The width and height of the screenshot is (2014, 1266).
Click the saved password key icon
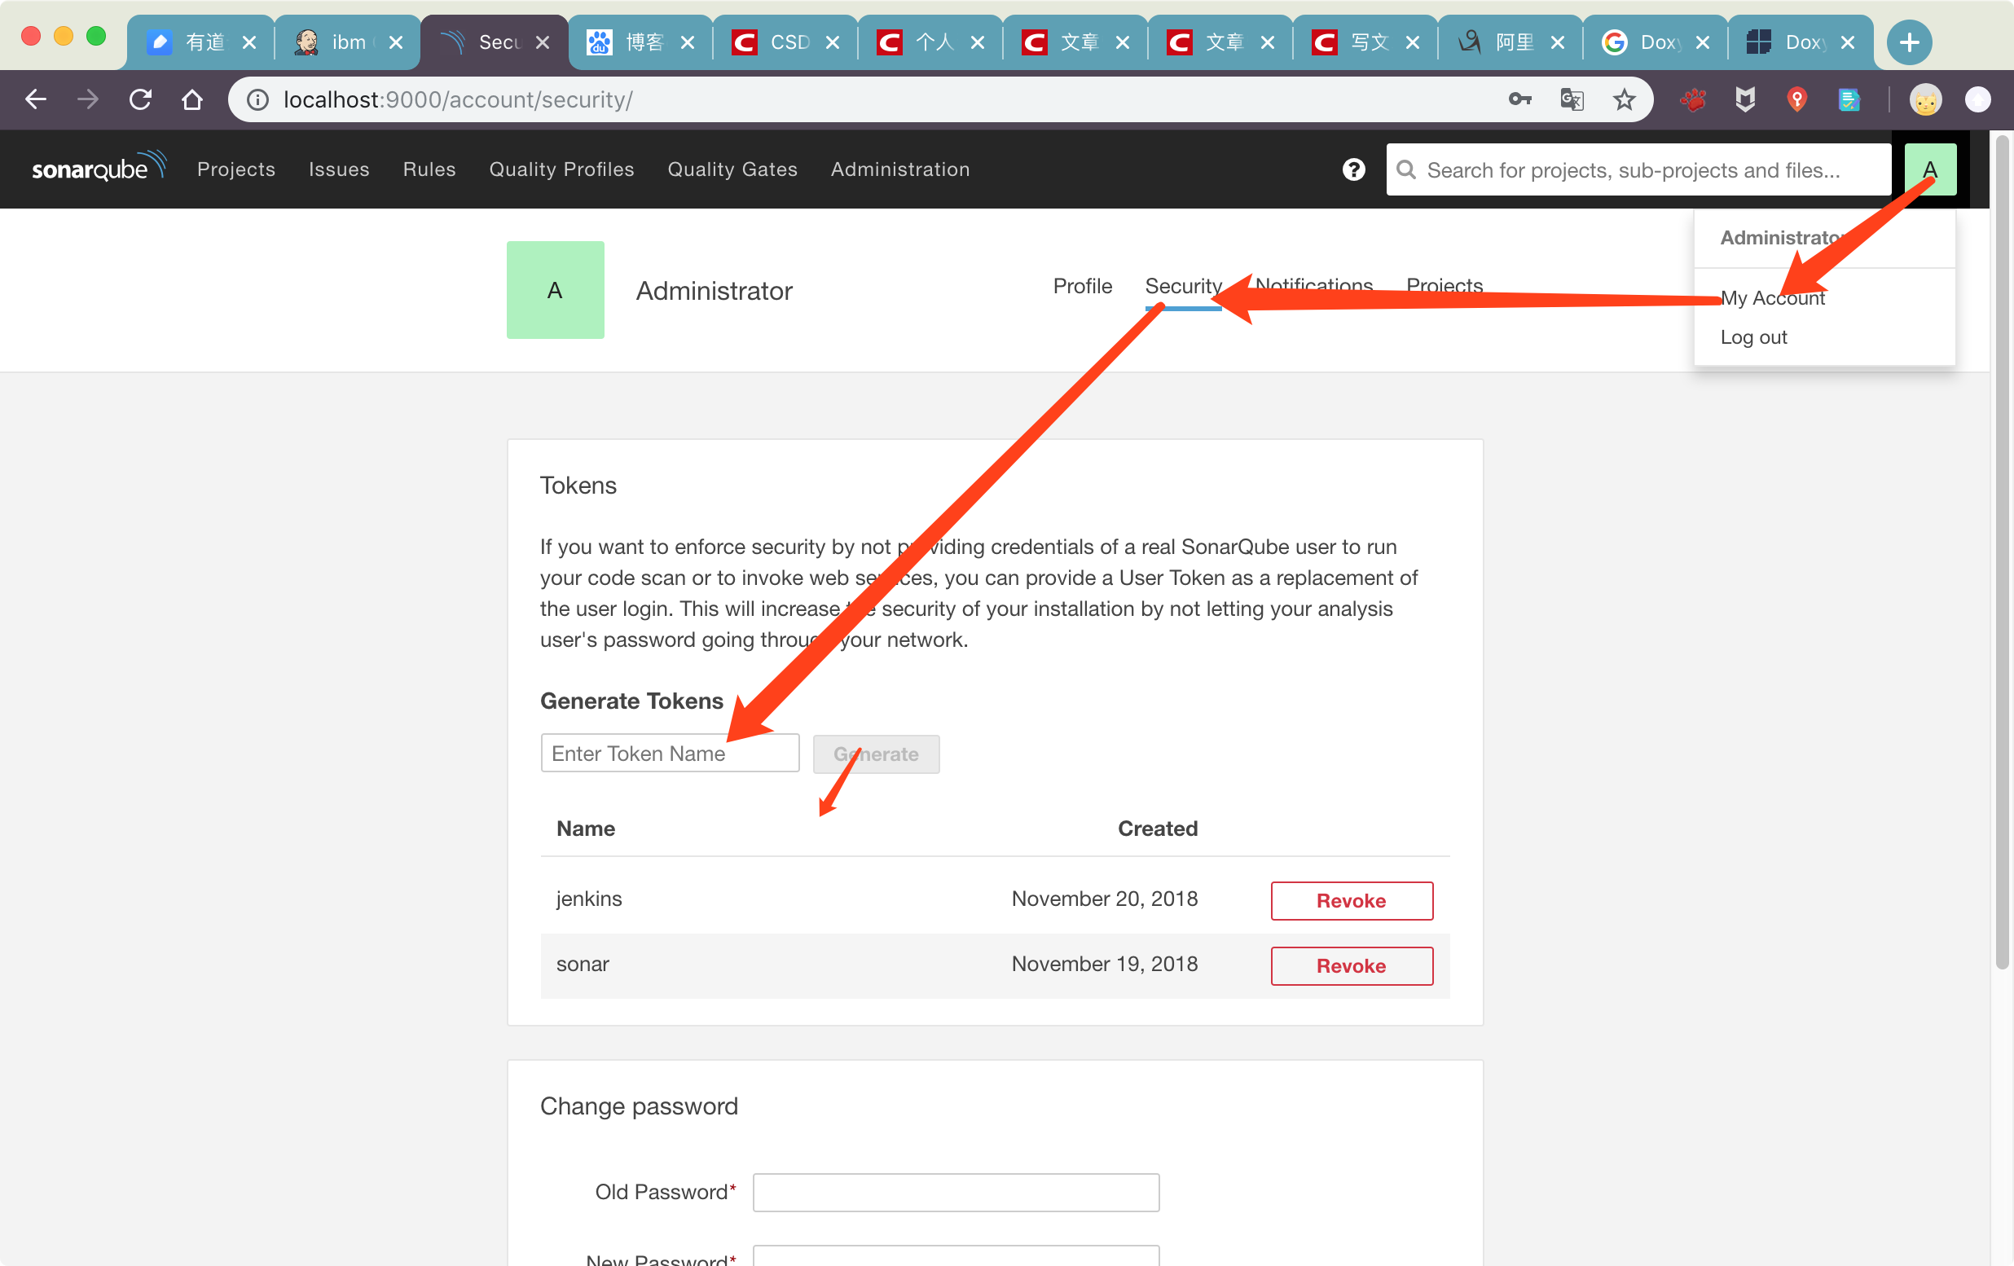click(x=1519, y=99)
